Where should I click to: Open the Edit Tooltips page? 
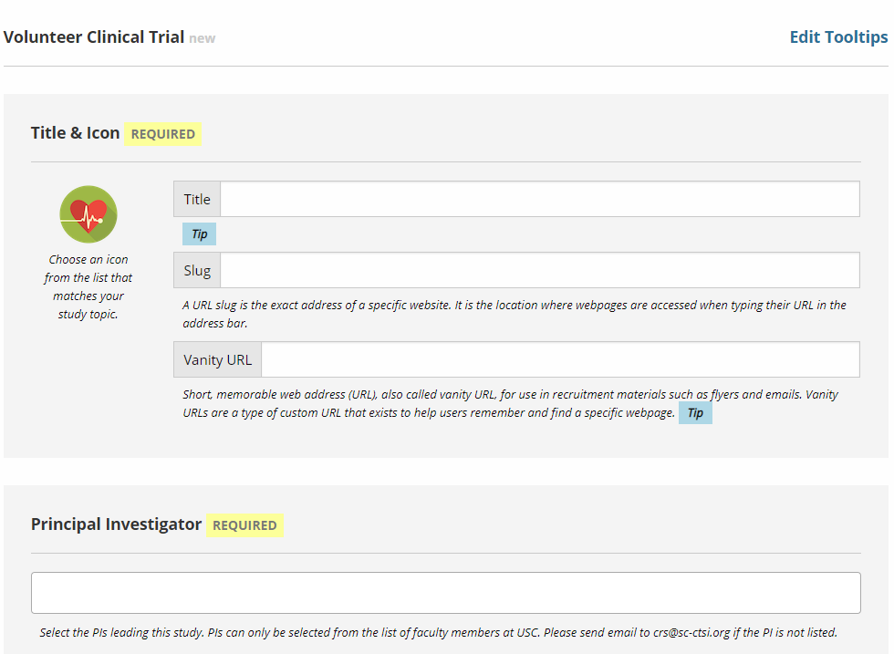[x=837, y=36]
